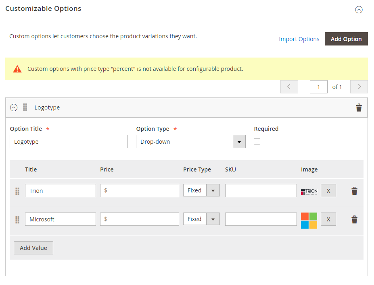Enable the Required checkbox

[x=257, y=142]
